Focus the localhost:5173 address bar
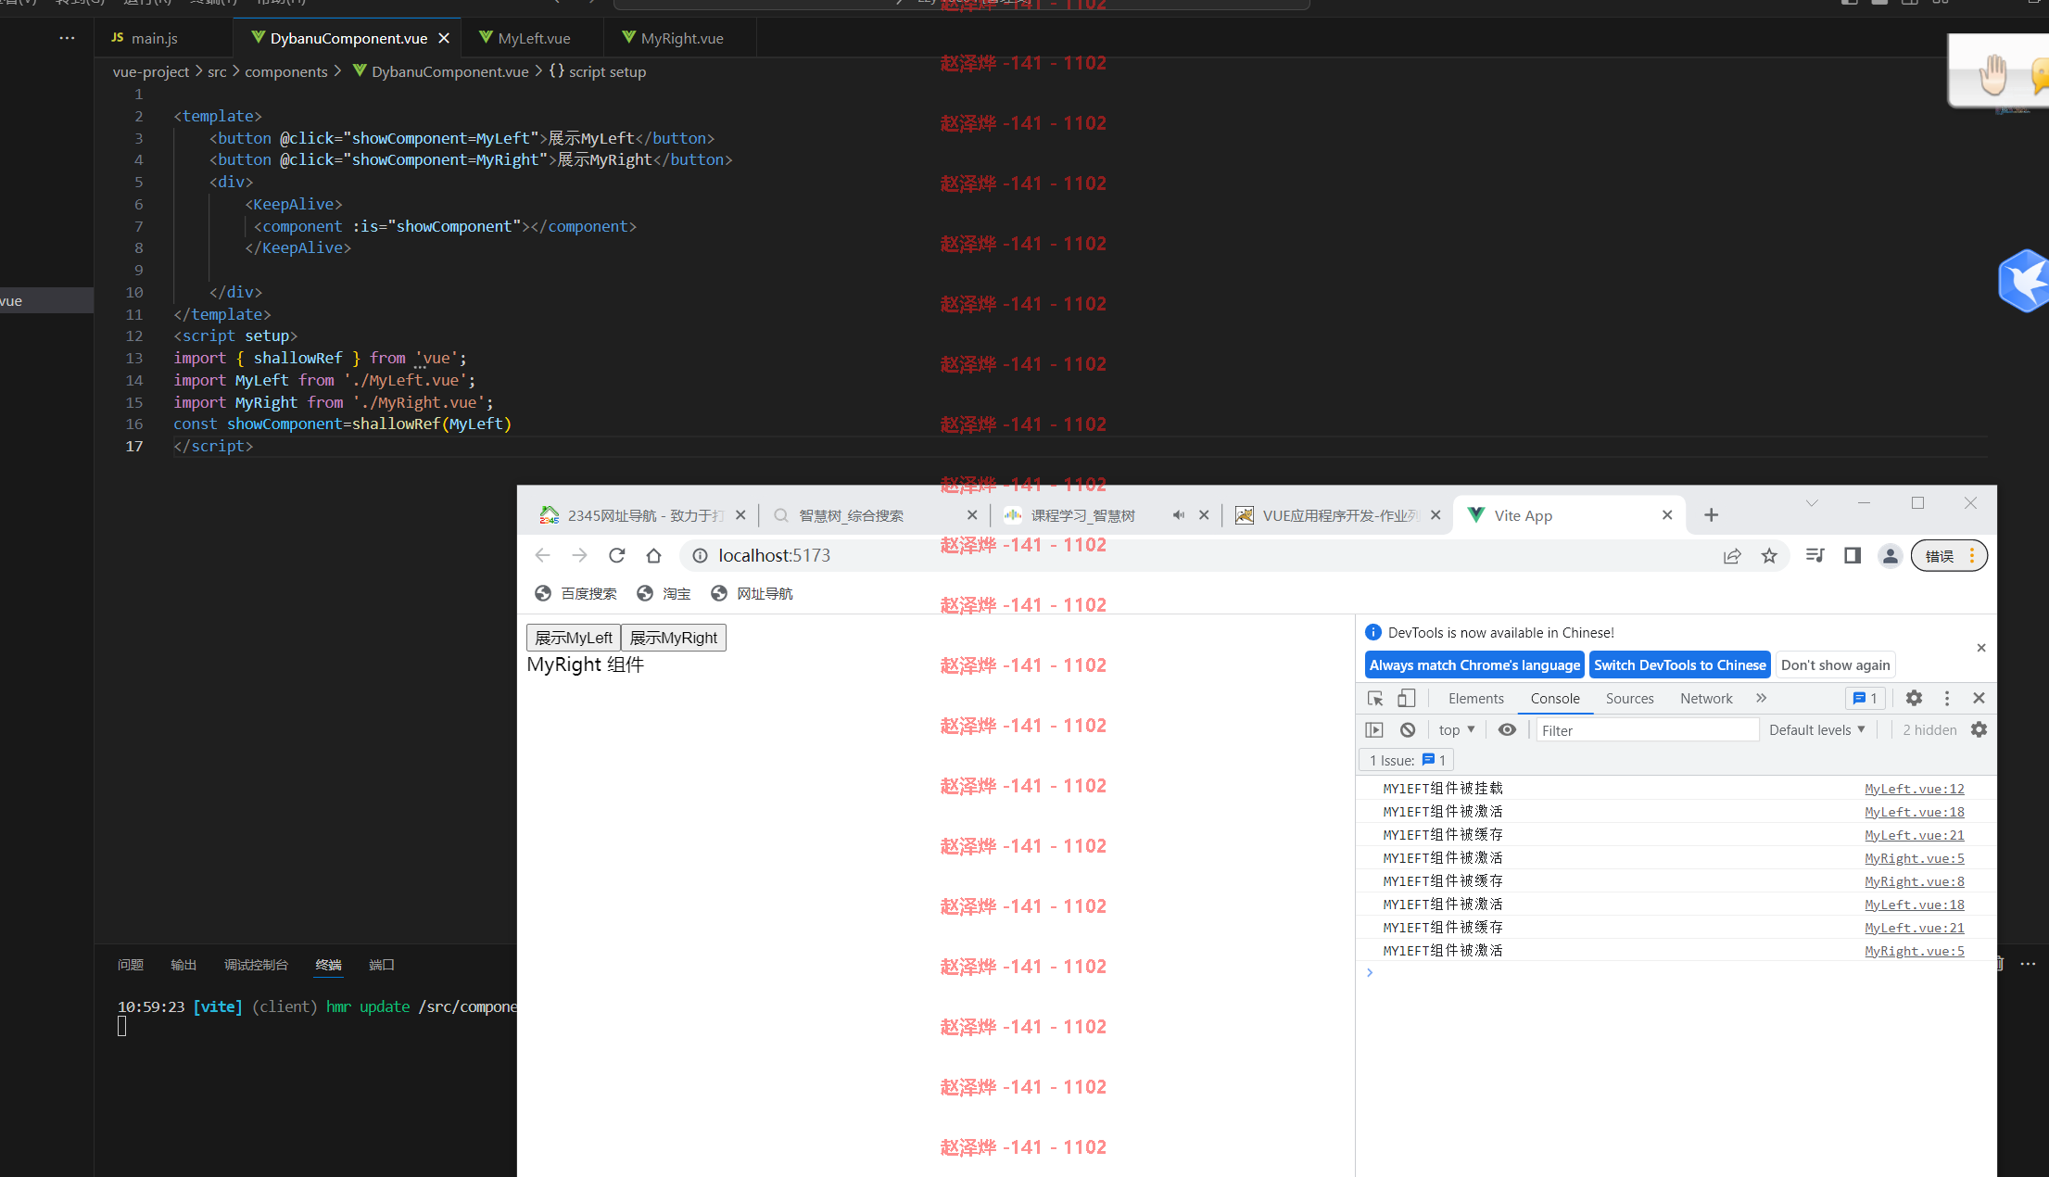This screenshot has width=2049, height=1177. pos(1195,555)
